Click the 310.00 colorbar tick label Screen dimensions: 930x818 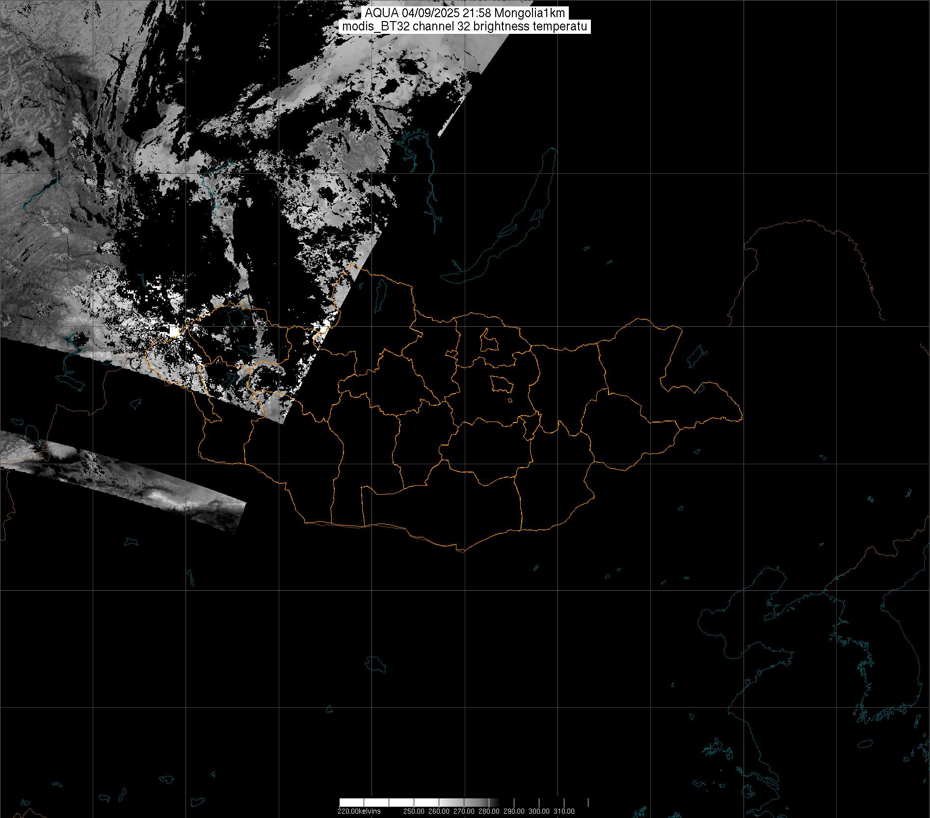click(564, 811)
